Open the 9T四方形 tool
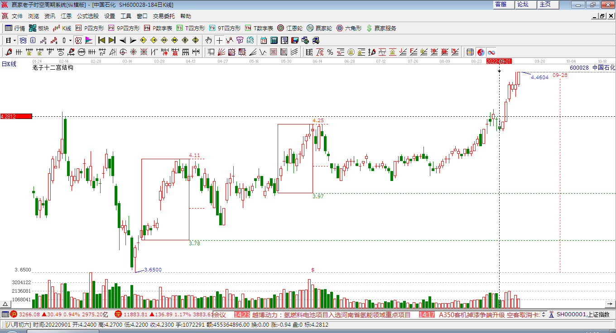Screen dimensions: 616x333 tap(225, 28)
